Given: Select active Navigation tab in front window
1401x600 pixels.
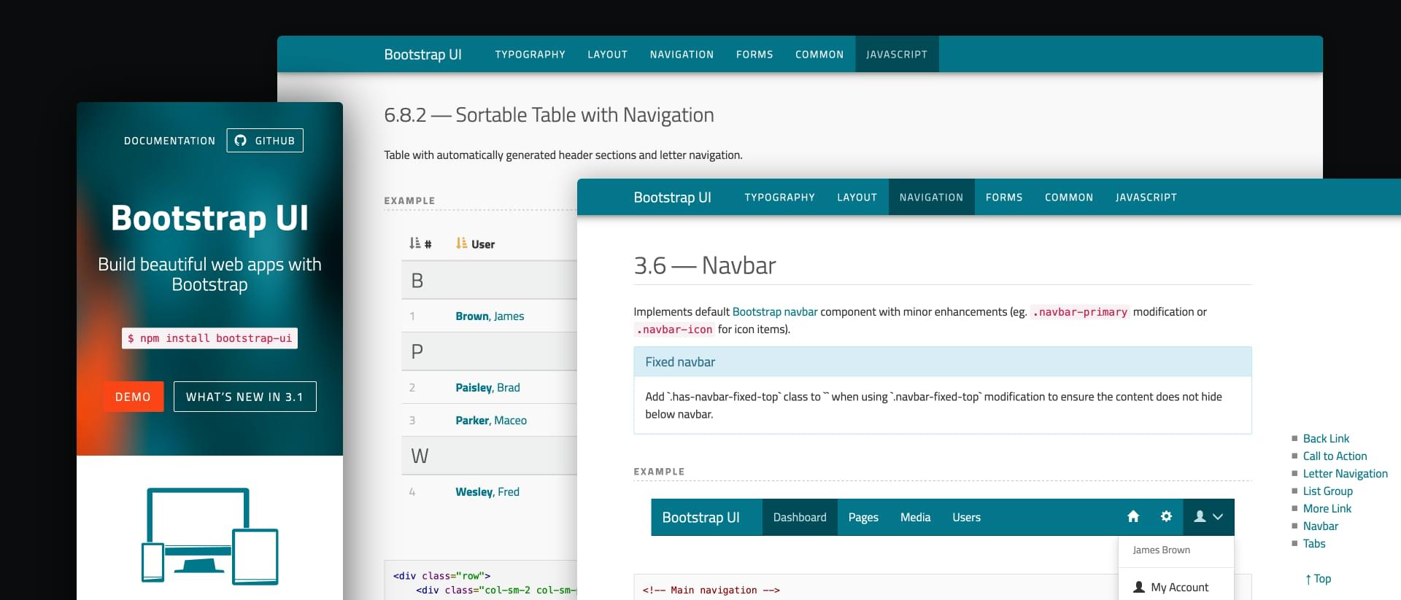Looking at the screenshot, I should pyautogui.click(x=931, y=198).
